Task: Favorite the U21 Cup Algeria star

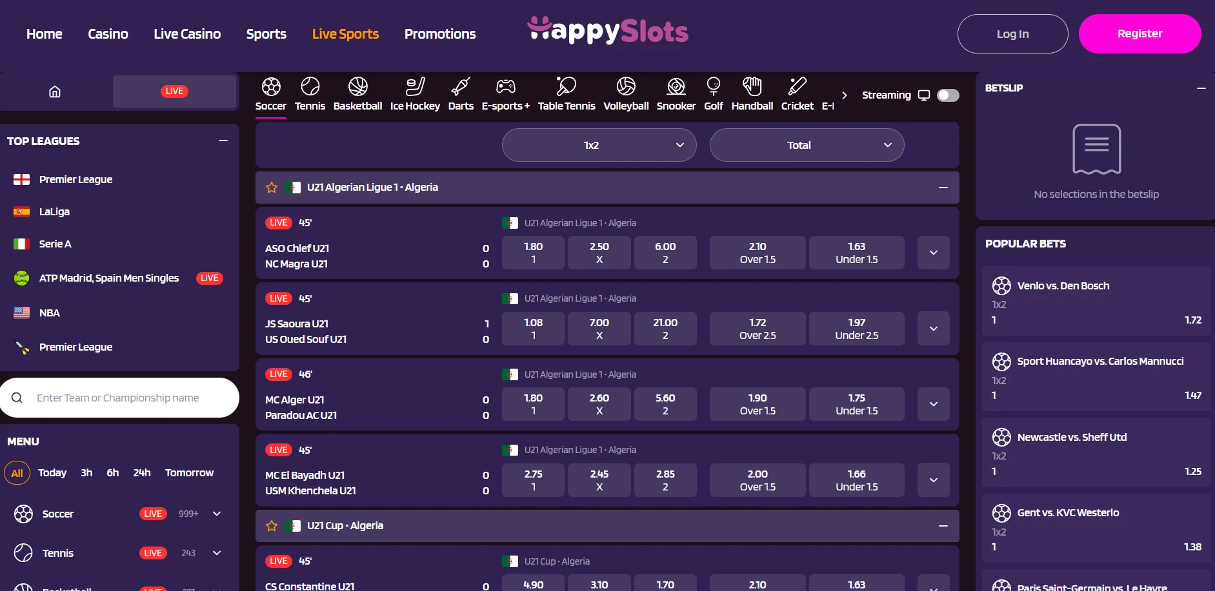Action: pos(272,526)
